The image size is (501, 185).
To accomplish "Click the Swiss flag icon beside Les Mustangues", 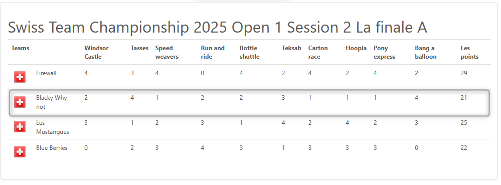I will [20, 127].
